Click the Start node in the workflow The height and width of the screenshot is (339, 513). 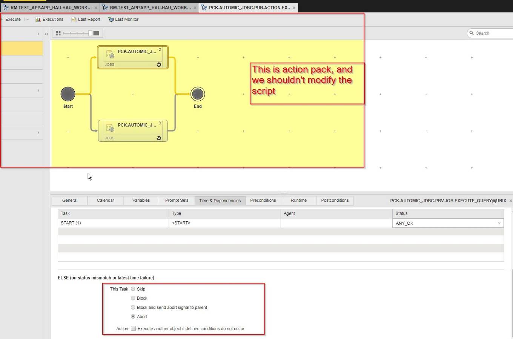coord(68,94)
